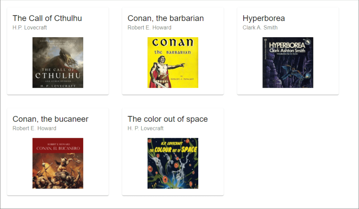Click the author name Clark A. Smith
This screenshot has width=359, height=209.
point(260,27)
